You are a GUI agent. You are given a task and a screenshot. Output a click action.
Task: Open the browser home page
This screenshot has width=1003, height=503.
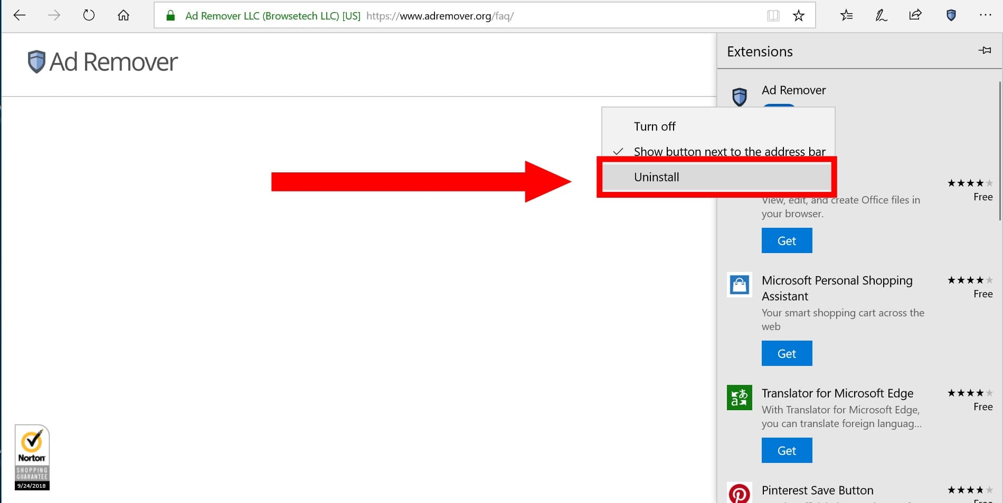(124, 15)
